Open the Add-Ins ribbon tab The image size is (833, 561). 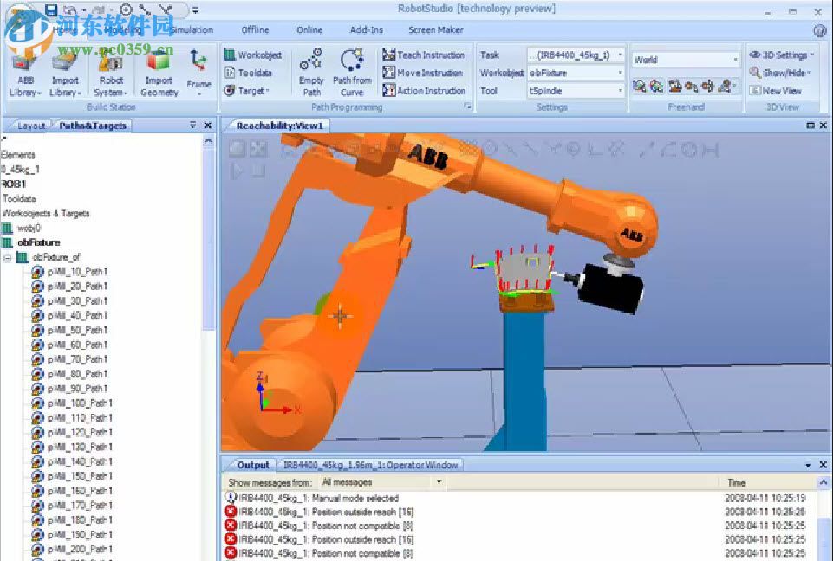pos(365,29)
